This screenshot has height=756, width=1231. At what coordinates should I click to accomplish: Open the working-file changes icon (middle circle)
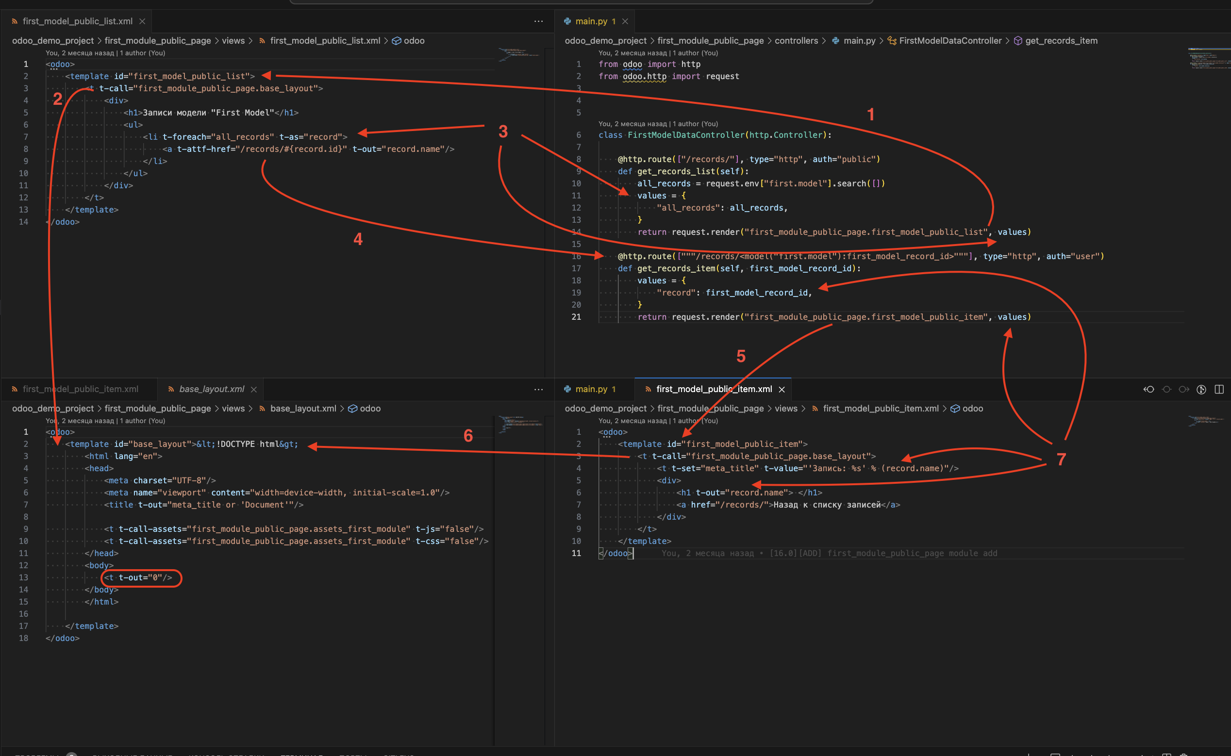click(1166, 389)
